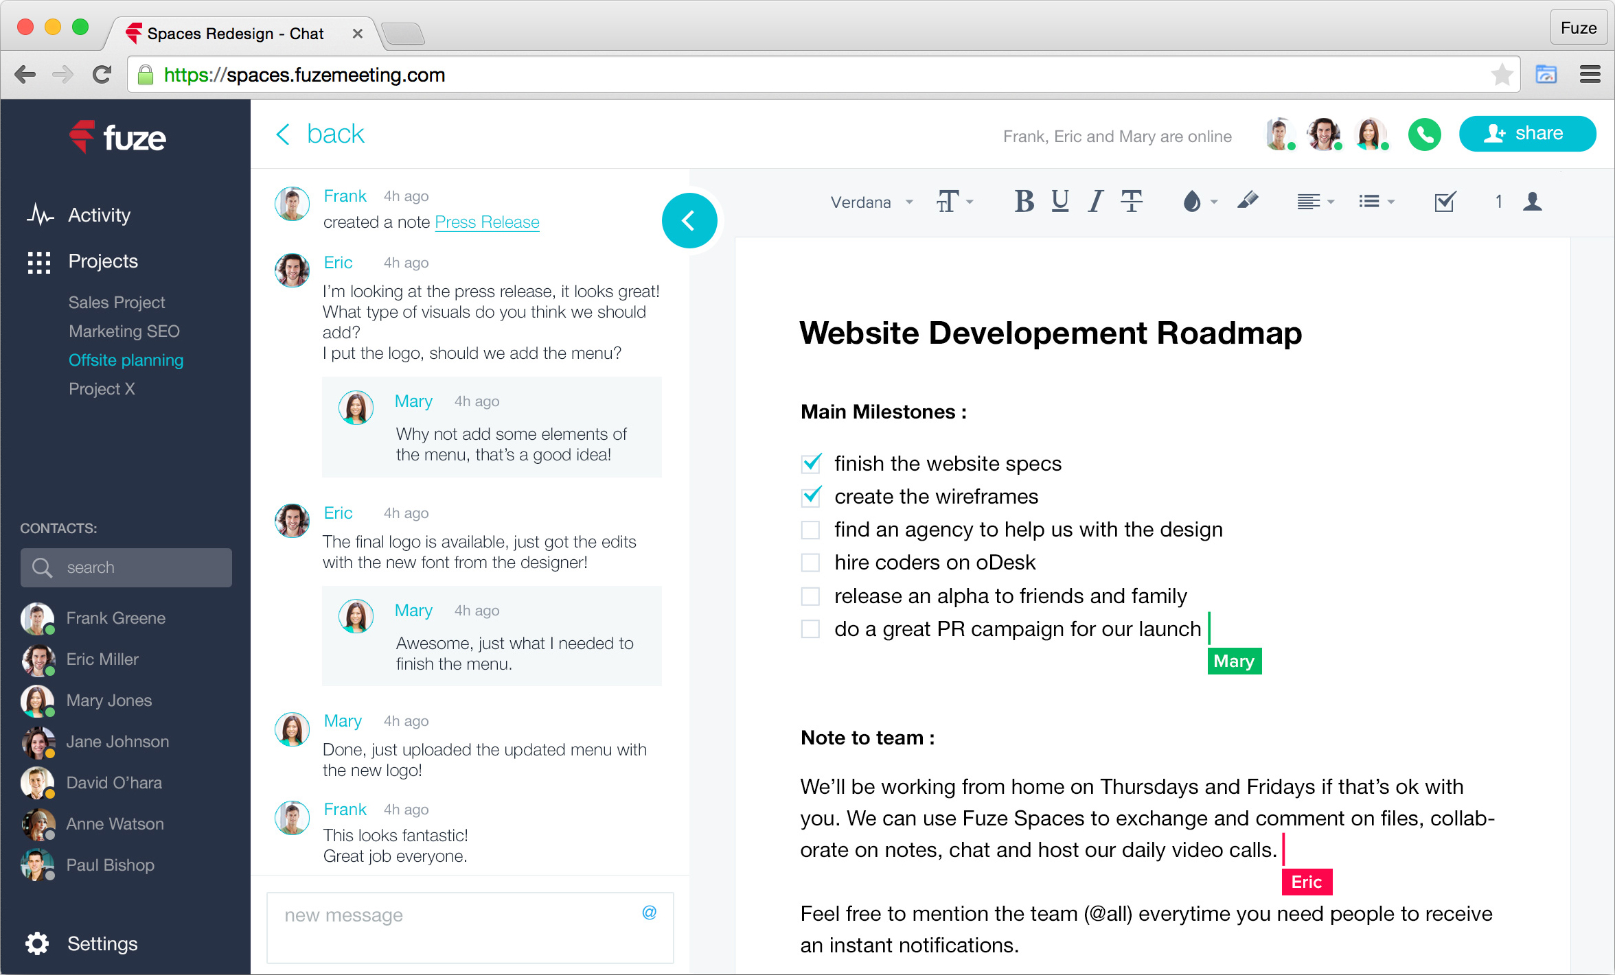The height and width of the screenshot is (975, 1615).
Task: Open the Verdana font dropdown
Action: coord(871,202)
